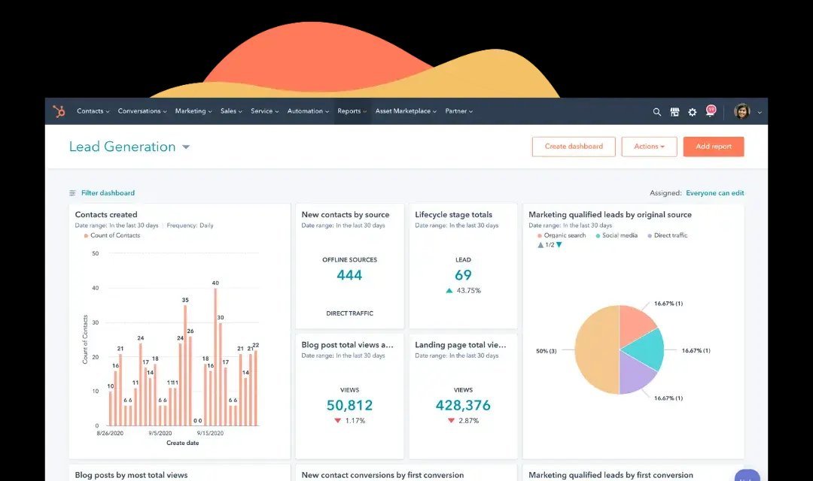Screen dimensions: 813x481
Task: Toggle the Organic search legend dot
Action: point(540,235)
